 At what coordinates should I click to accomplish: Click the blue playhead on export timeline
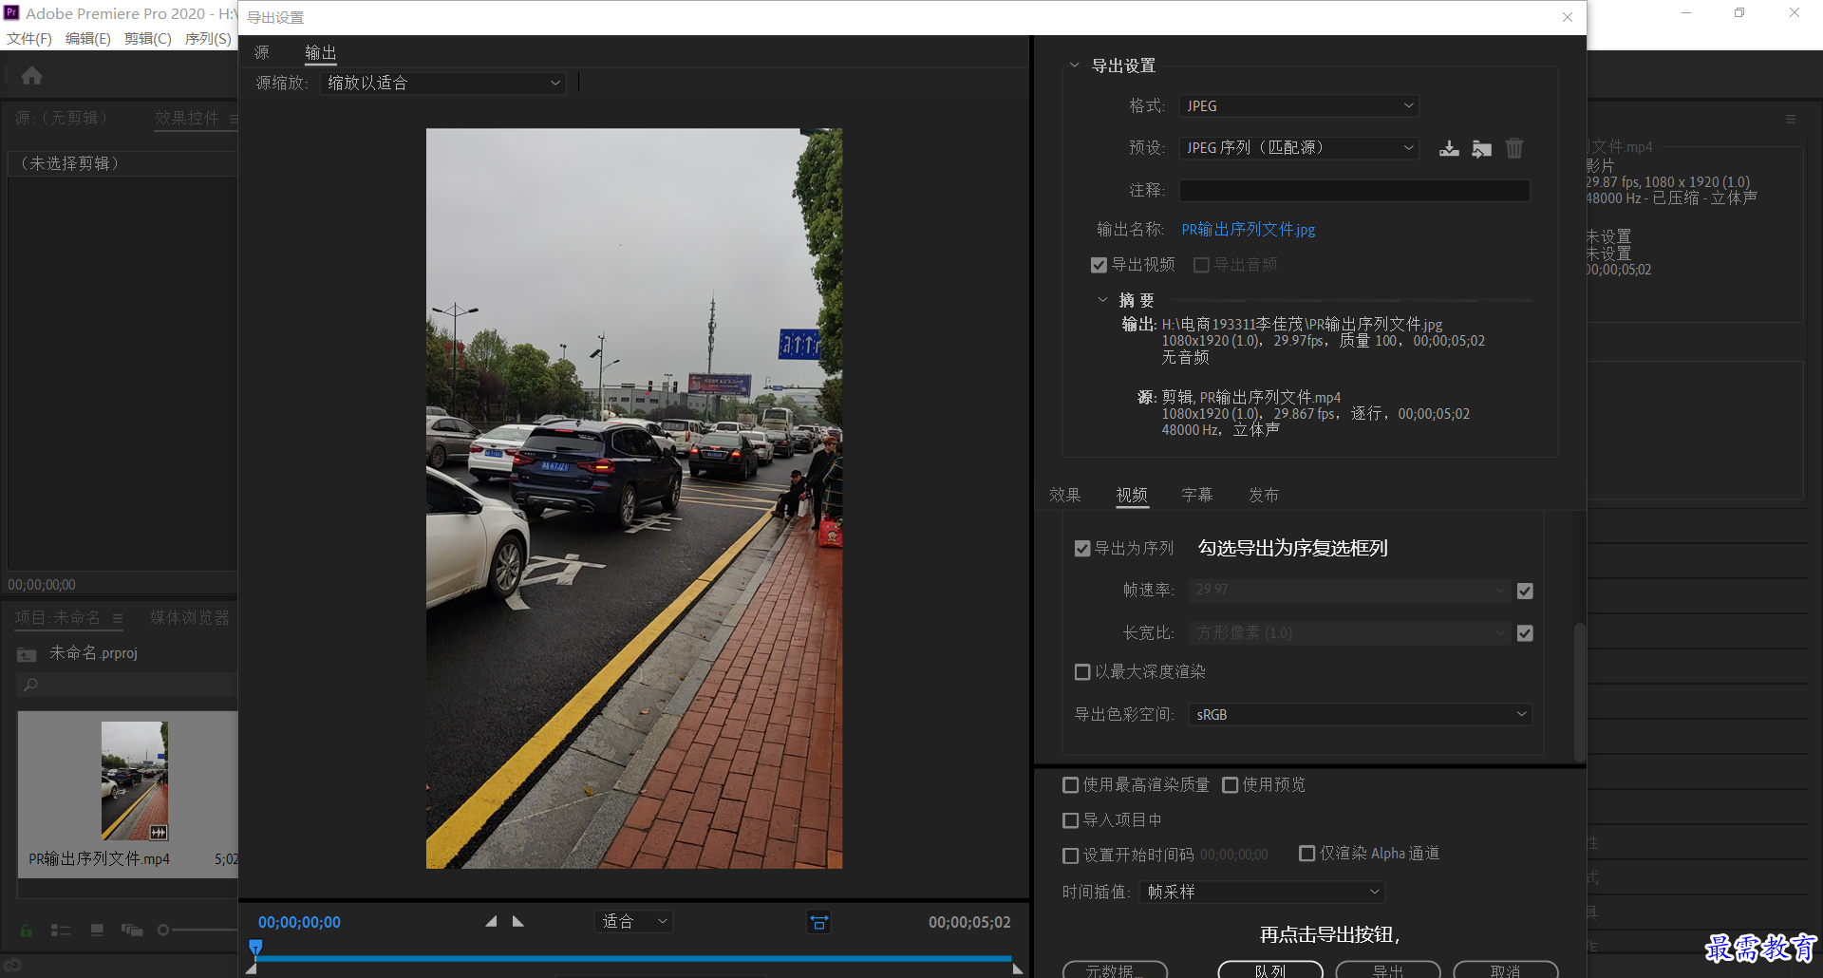click(255, 947)
